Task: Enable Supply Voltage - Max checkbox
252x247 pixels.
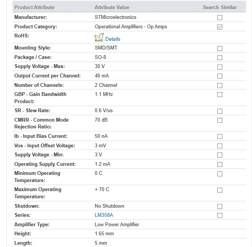Action: (x=220, y=67)
